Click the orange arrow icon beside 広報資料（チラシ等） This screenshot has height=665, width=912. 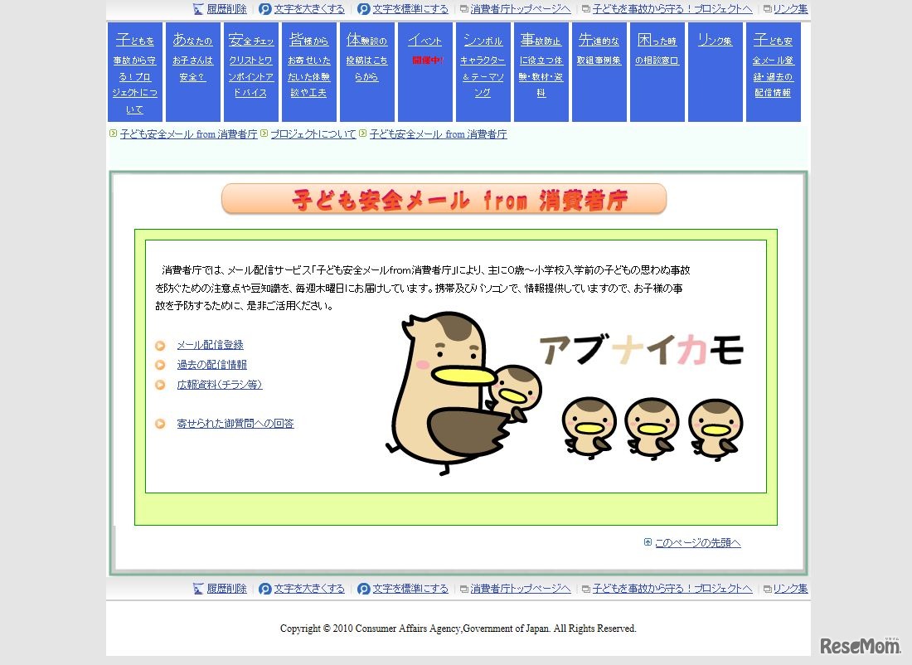click(159, 384)
